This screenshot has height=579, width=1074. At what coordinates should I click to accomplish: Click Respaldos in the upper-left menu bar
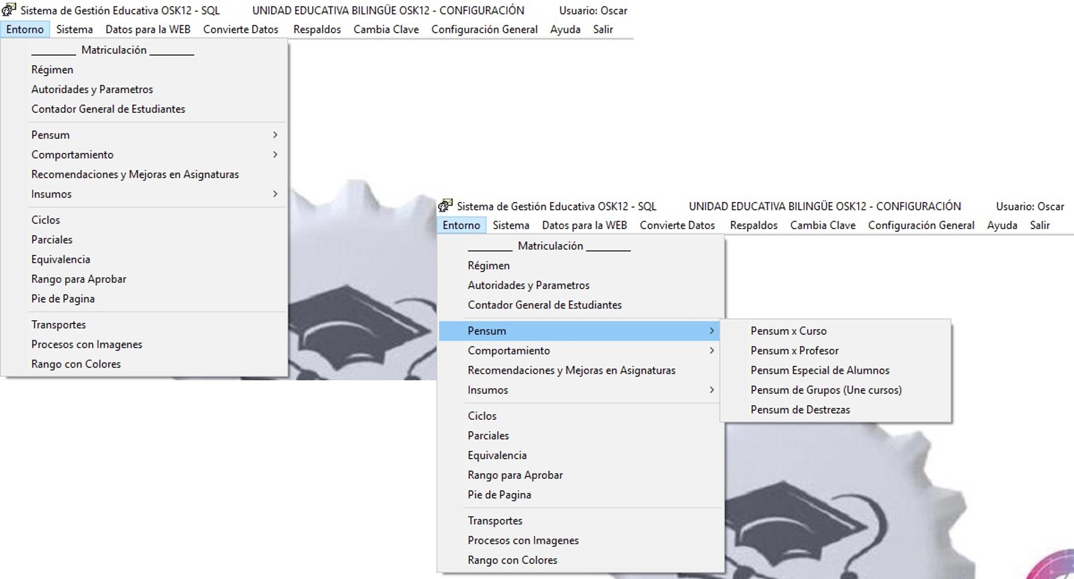click(x=317, y=29)
